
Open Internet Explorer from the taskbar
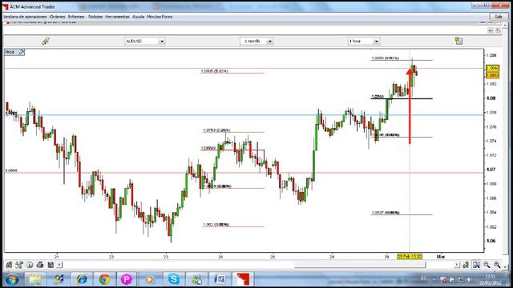pos(82,279)
